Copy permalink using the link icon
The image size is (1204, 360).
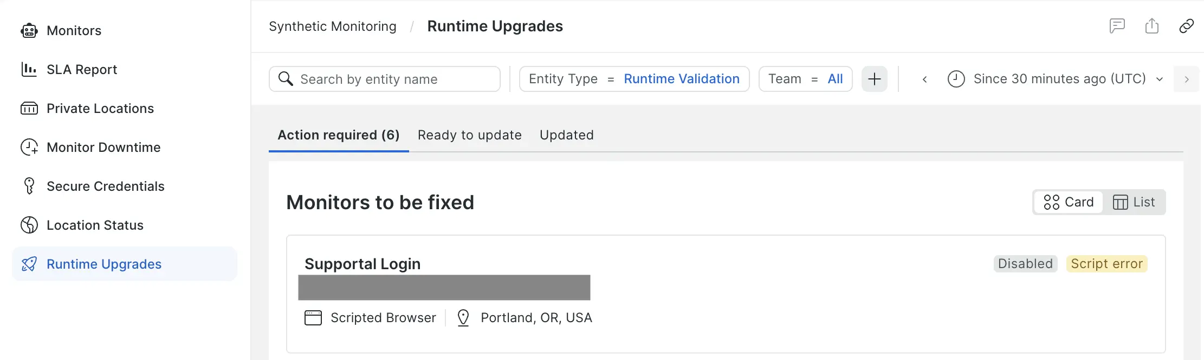point(1186,26)
